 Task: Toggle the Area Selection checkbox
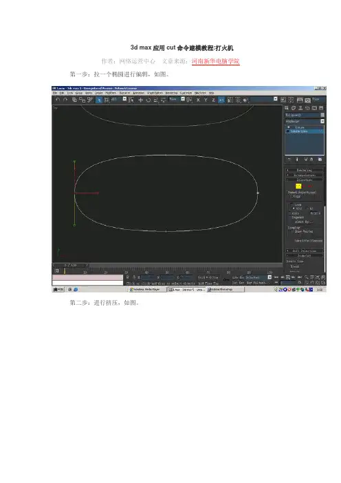(290, 213)
